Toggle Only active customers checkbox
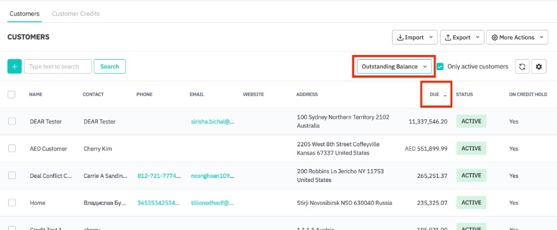The image size is (557, 230). (x=440, y=67)
